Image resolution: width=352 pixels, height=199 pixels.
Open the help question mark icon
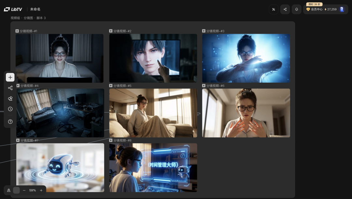click(x=10, y=121)
